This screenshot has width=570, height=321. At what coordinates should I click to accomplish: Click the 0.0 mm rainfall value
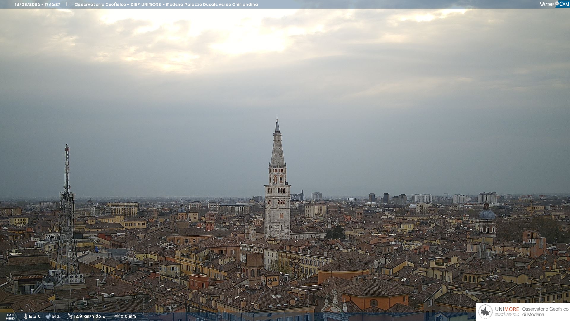(128, 316)
